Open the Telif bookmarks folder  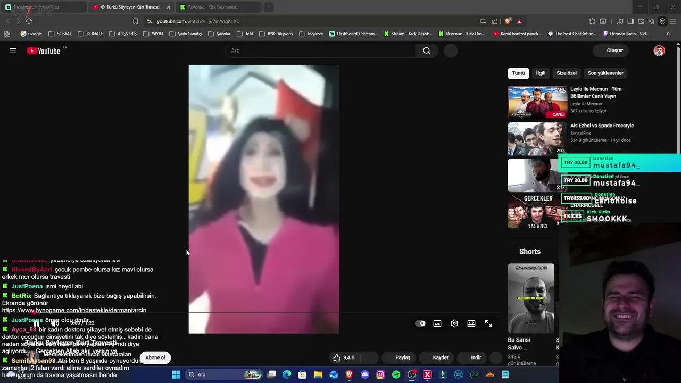click(244, 34)
